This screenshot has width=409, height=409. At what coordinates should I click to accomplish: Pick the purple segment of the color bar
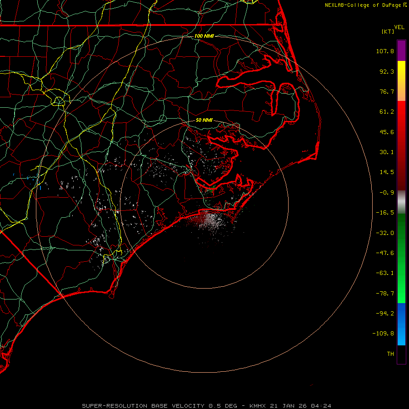(401, 50)
